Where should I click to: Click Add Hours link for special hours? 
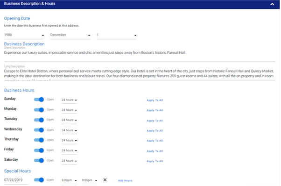pyautogui.click(x=125, y=180)
